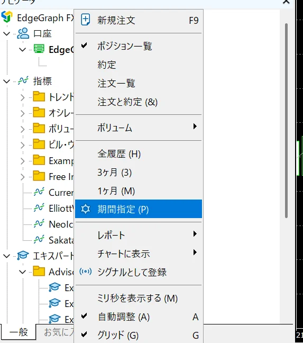The image size is (303, 343).
Task: Click the first Ex expert advisor icon
Action: pyautogui.click(x=54, y=287)
